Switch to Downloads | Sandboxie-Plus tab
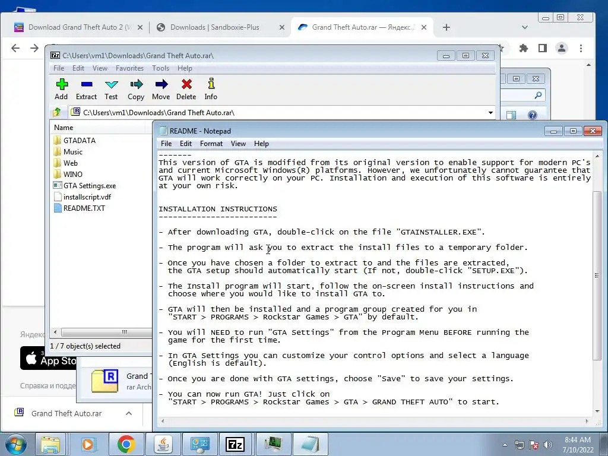Image resolution: width=608 pixels, height=456 pixels. (214, 27)
